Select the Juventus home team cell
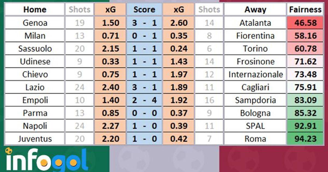 point(35,139)
